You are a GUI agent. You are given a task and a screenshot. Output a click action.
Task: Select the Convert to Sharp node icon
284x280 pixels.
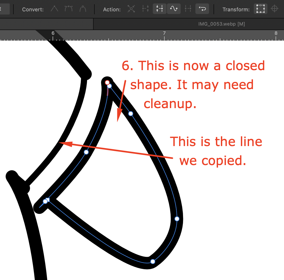(54, 9)
